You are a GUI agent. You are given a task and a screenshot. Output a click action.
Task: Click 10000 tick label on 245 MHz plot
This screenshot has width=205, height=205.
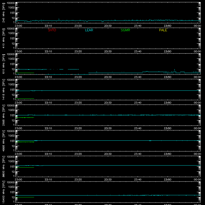point(11,3)
